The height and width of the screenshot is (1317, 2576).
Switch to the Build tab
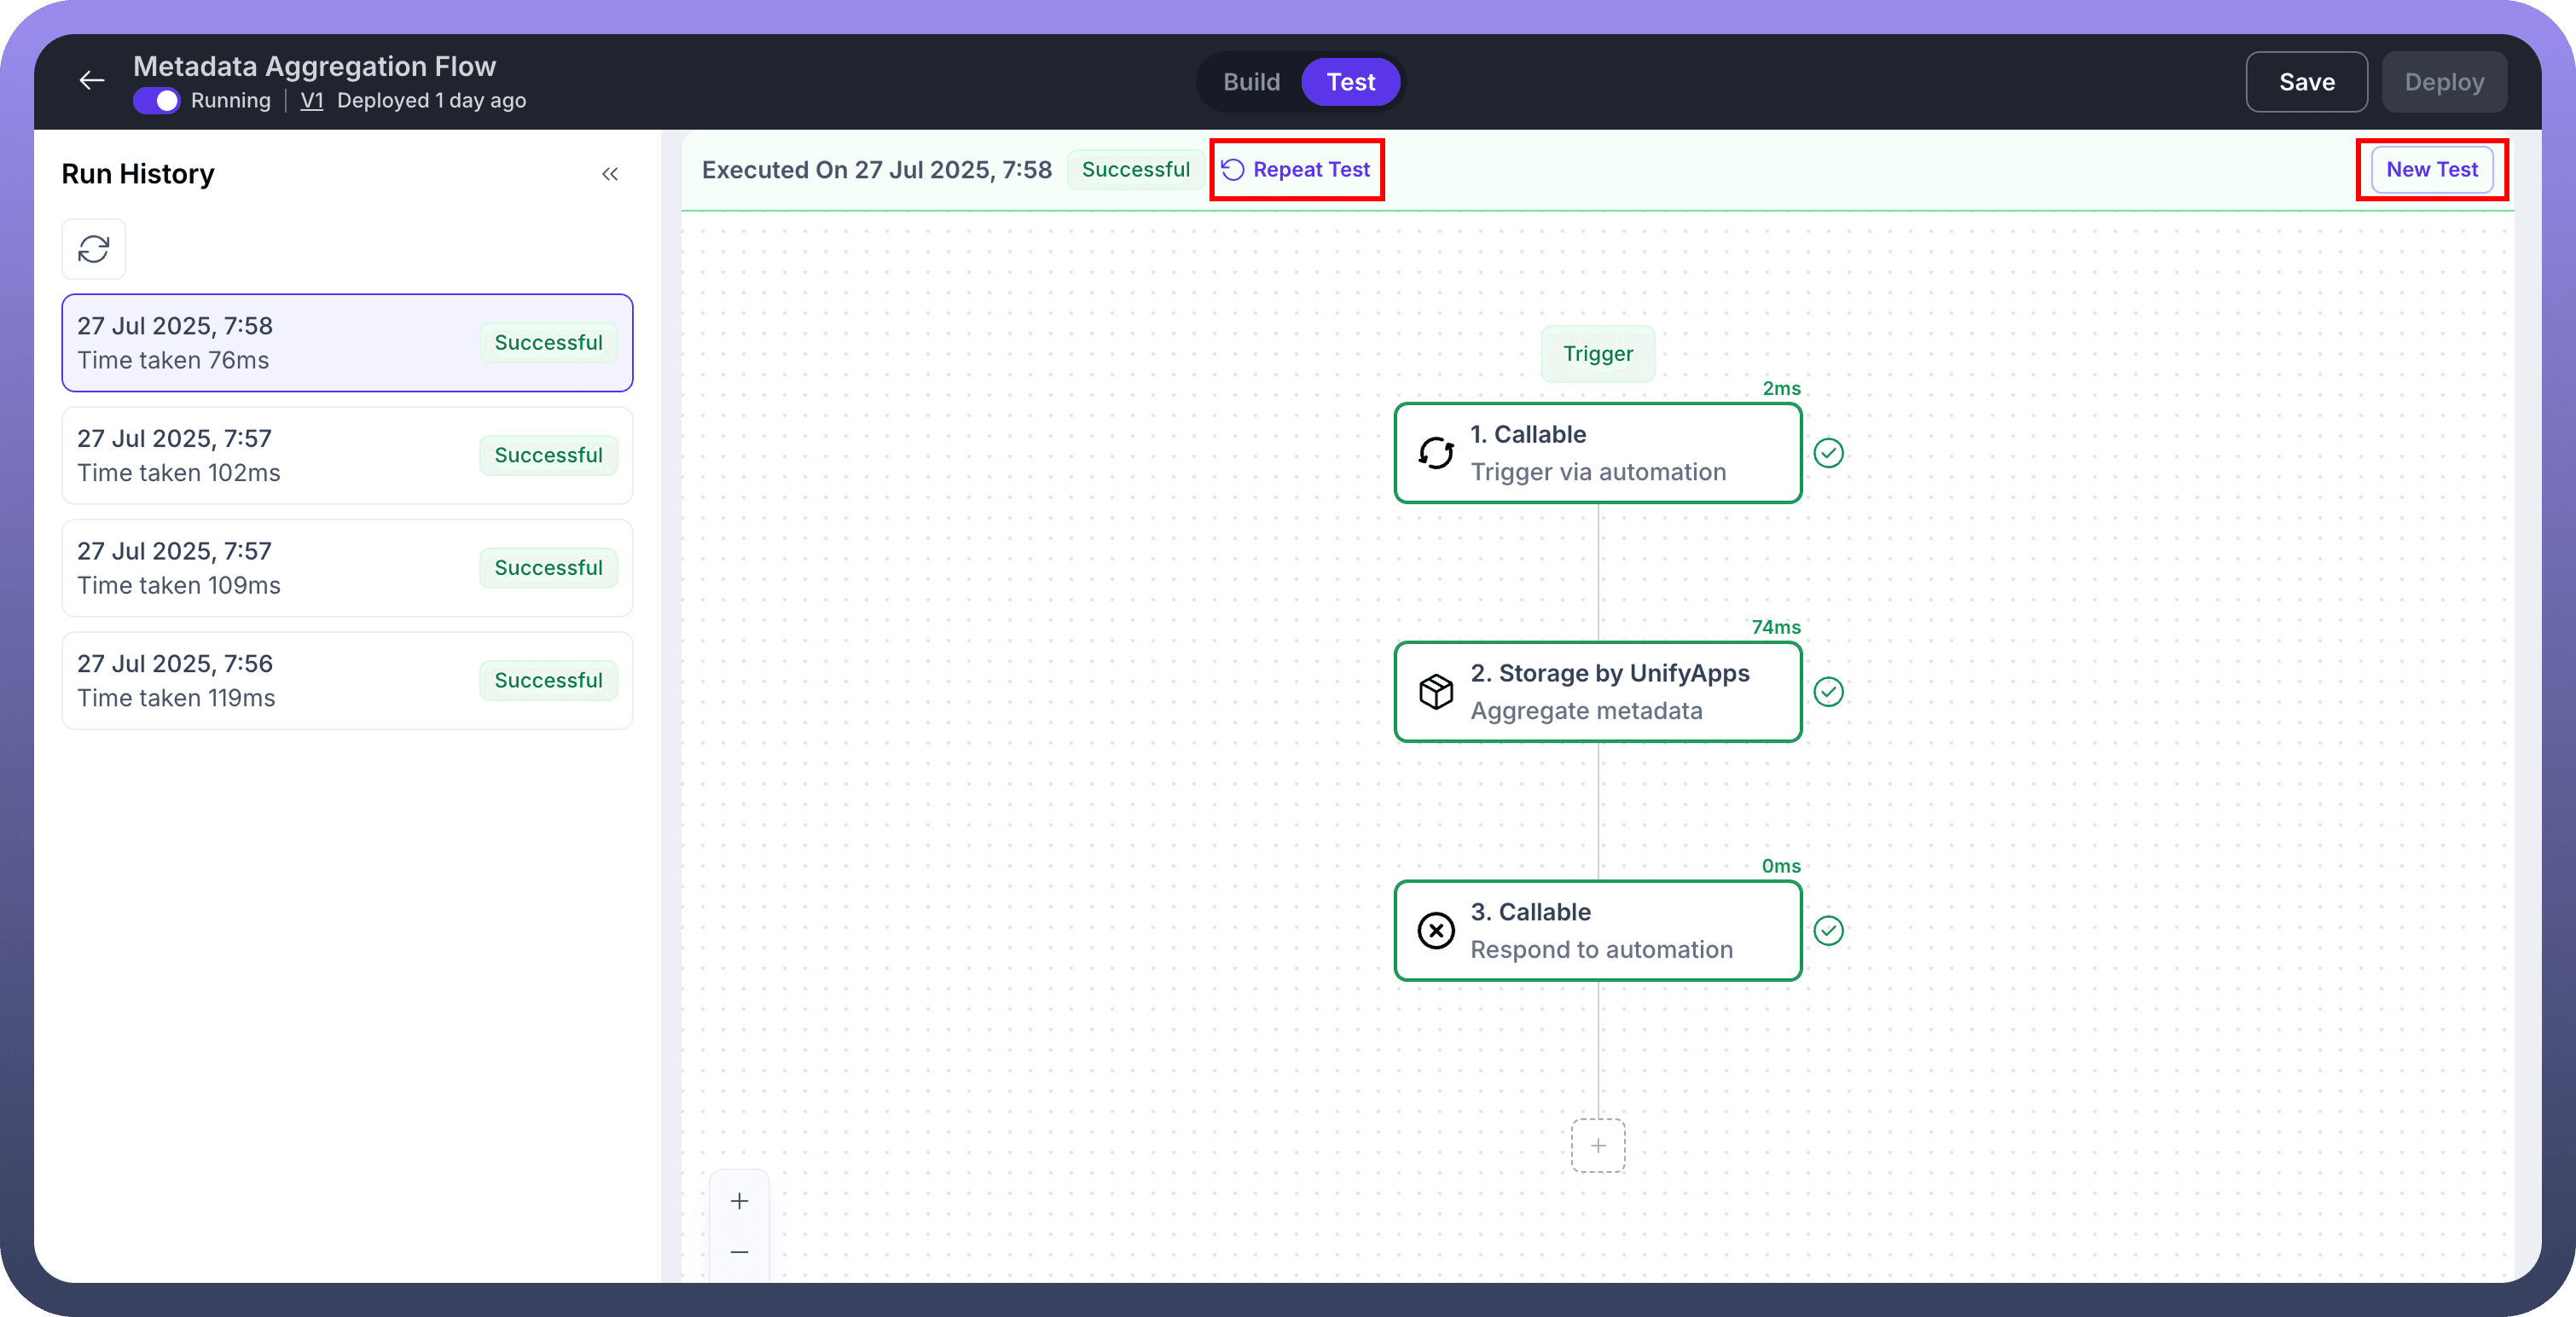click(x=1251, y=82)
